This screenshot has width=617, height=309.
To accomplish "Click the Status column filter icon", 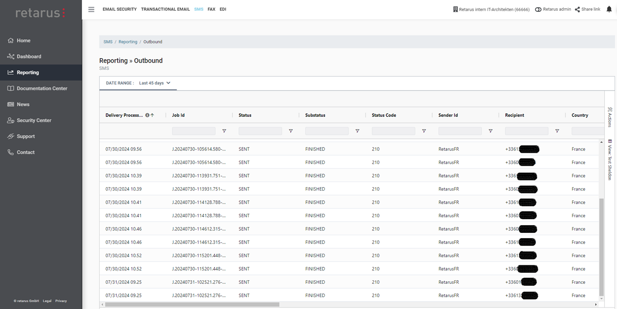I will pyautogui.click(x=291, y=131).
